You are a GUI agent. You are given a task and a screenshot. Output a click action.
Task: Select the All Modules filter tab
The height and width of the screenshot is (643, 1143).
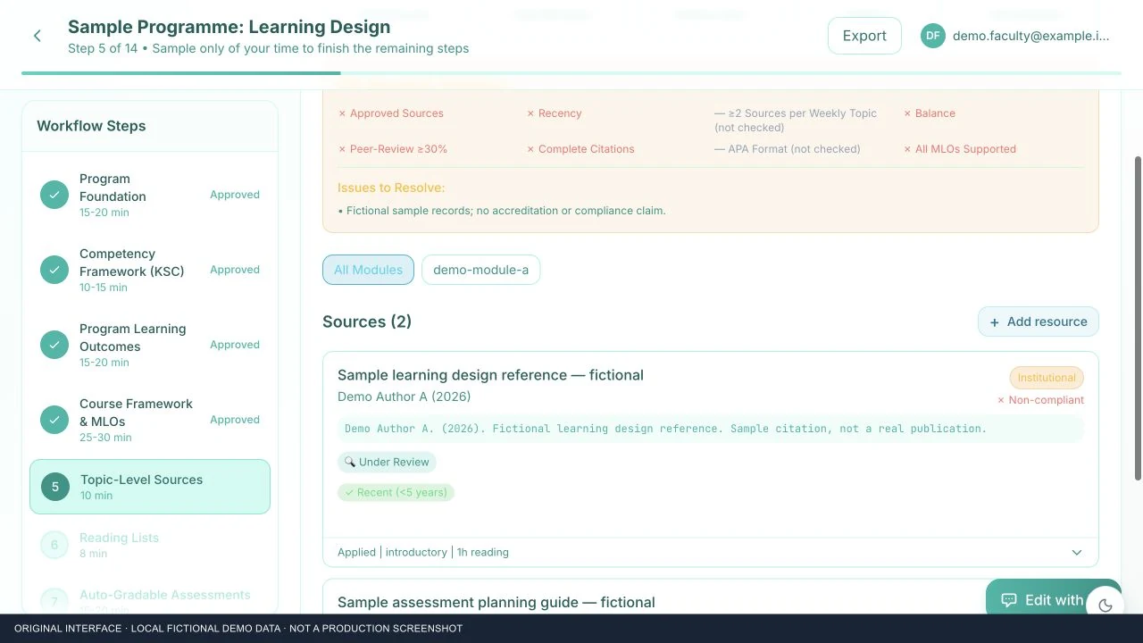click(368, 270)
